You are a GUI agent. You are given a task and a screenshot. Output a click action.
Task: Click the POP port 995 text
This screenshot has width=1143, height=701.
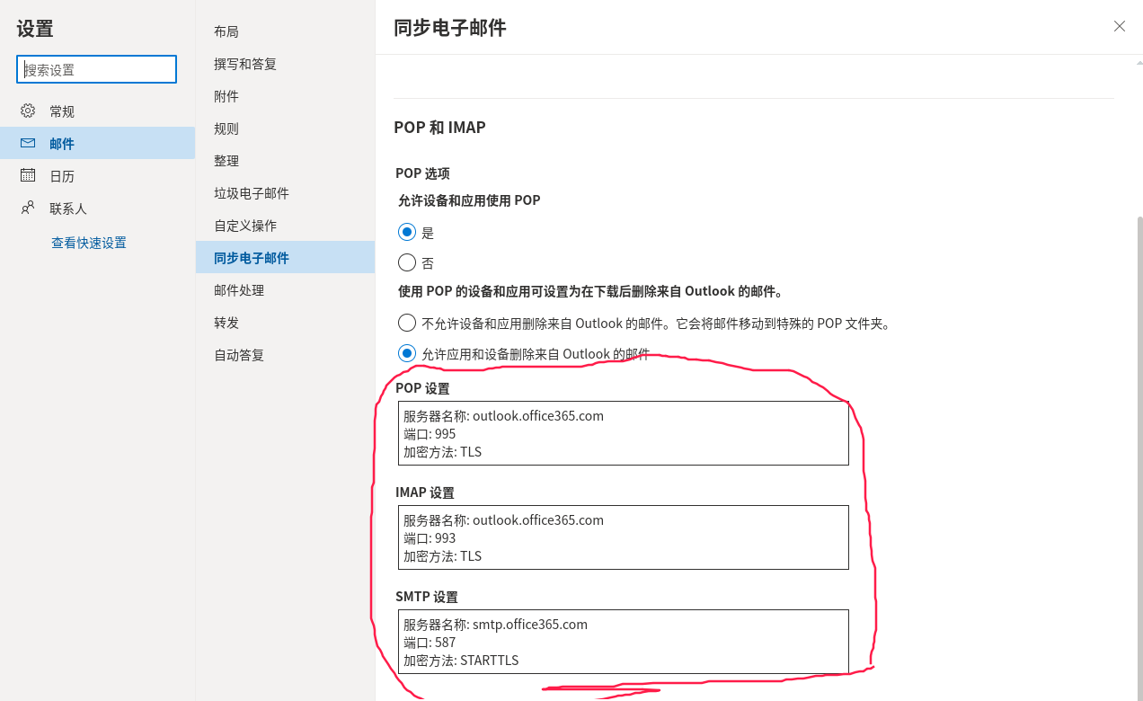pos(445,434)
